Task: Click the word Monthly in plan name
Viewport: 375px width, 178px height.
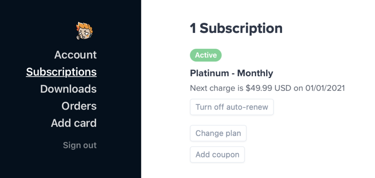Action: coord(255,74)
